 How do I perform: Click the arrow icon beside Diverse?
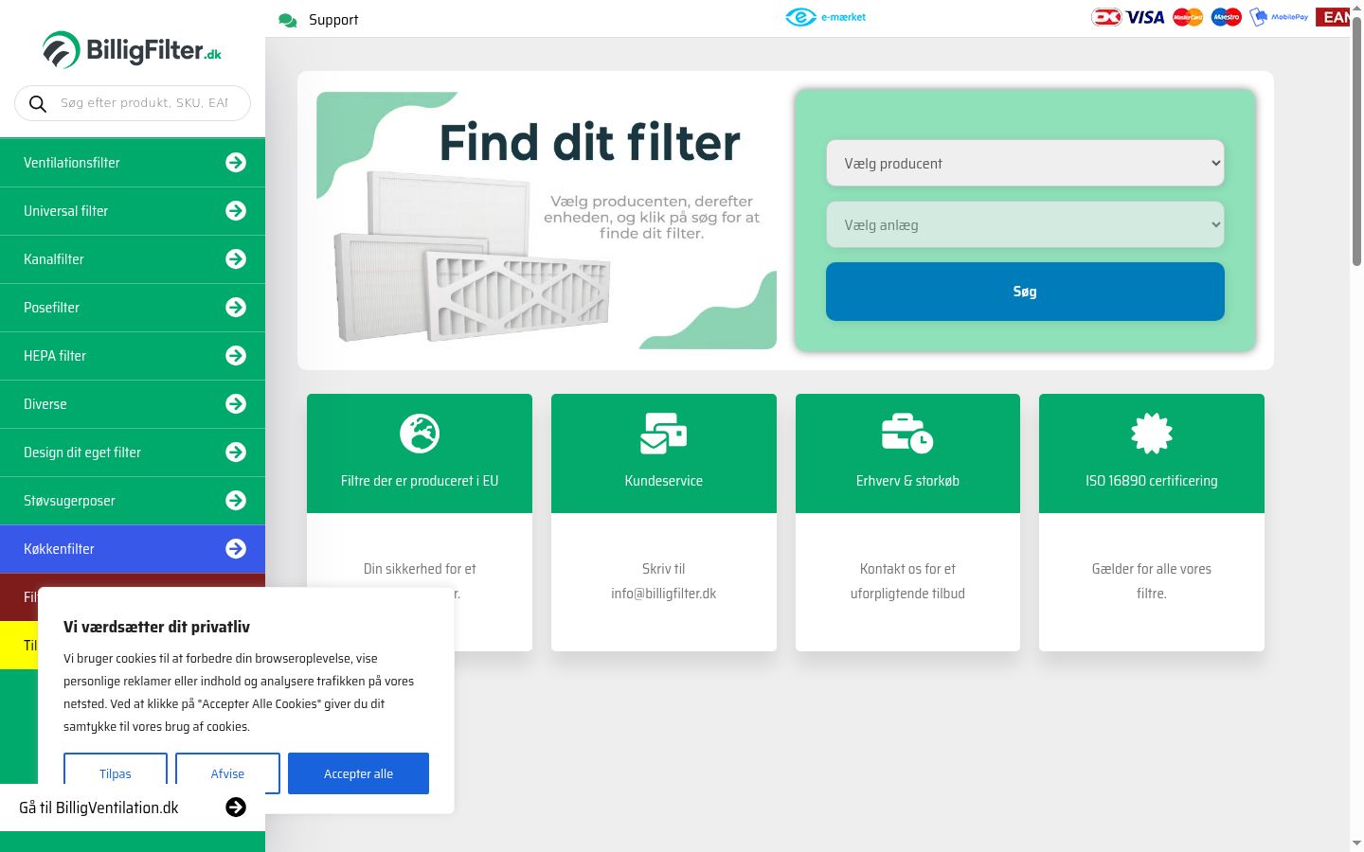click(x=236, y=404)
